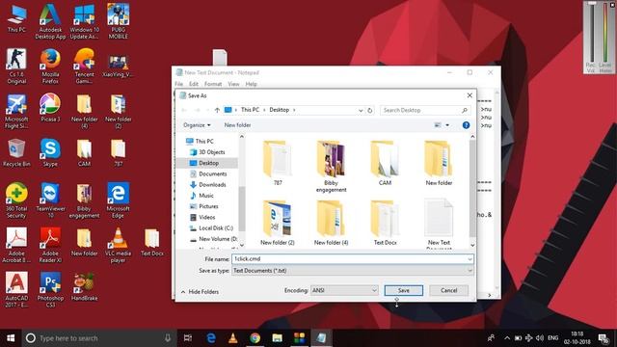Open Notepad's File menu
Image resolution: width=617 pixels, height=347 pixels.
[x=179, y=84]
